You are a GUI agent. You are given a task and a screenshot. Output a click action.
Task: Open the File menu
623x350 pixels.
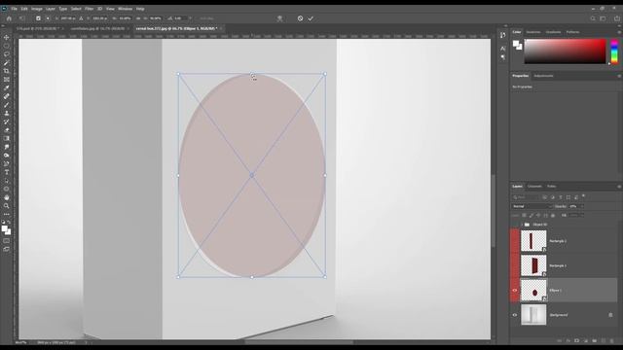14,9
